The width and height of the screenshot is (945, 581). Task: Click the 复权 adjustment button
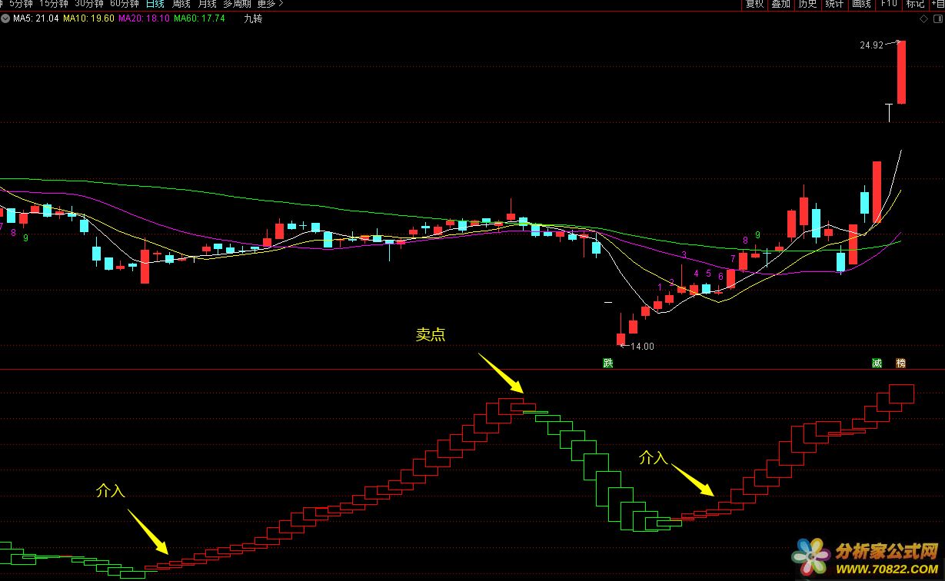(x=754, y=4)
